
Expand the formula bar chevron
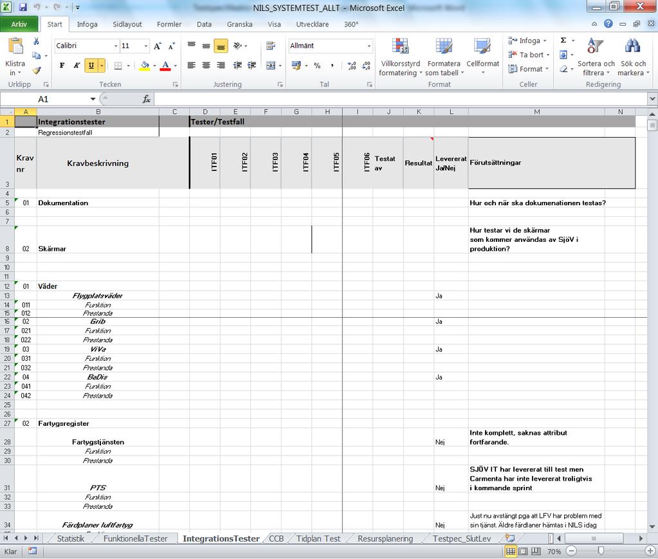coord(652,100)
